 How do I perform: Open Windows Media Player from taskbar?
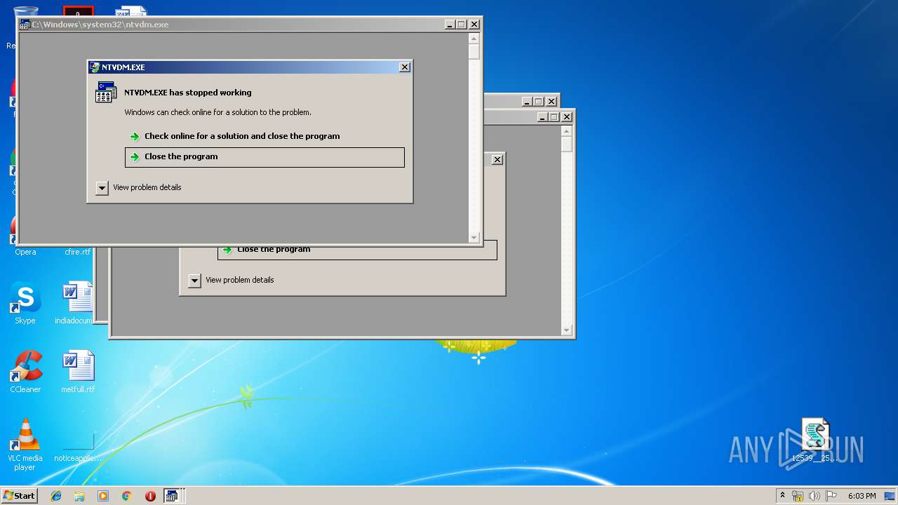tap(103, 496)
